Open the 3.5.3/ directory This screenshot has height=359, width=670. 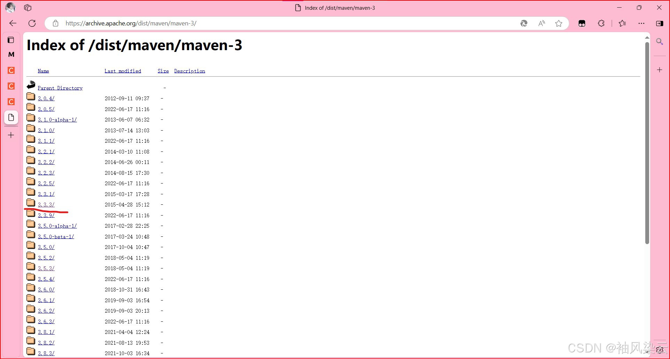tap(46, 268)
